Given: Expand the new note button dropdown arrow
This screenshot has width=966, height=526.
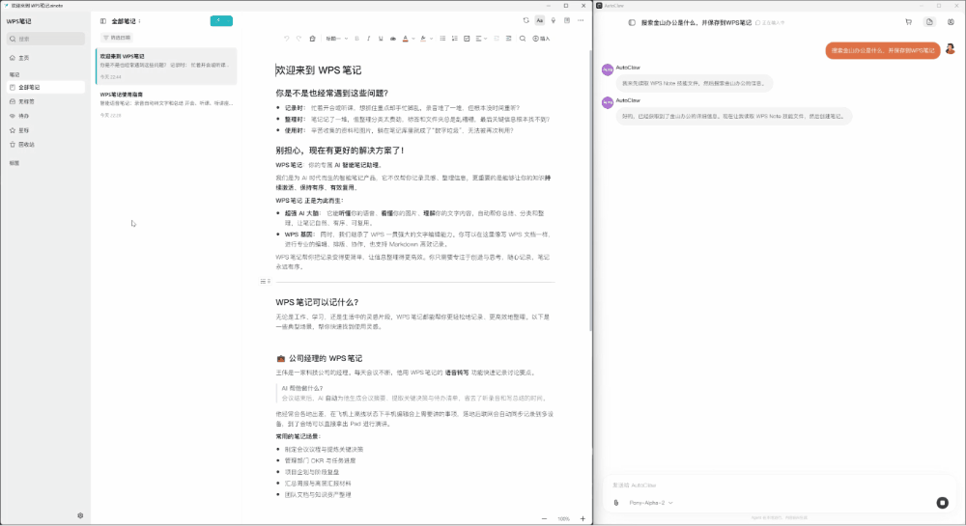Looking at the screenshot, I should coord(229,20).
